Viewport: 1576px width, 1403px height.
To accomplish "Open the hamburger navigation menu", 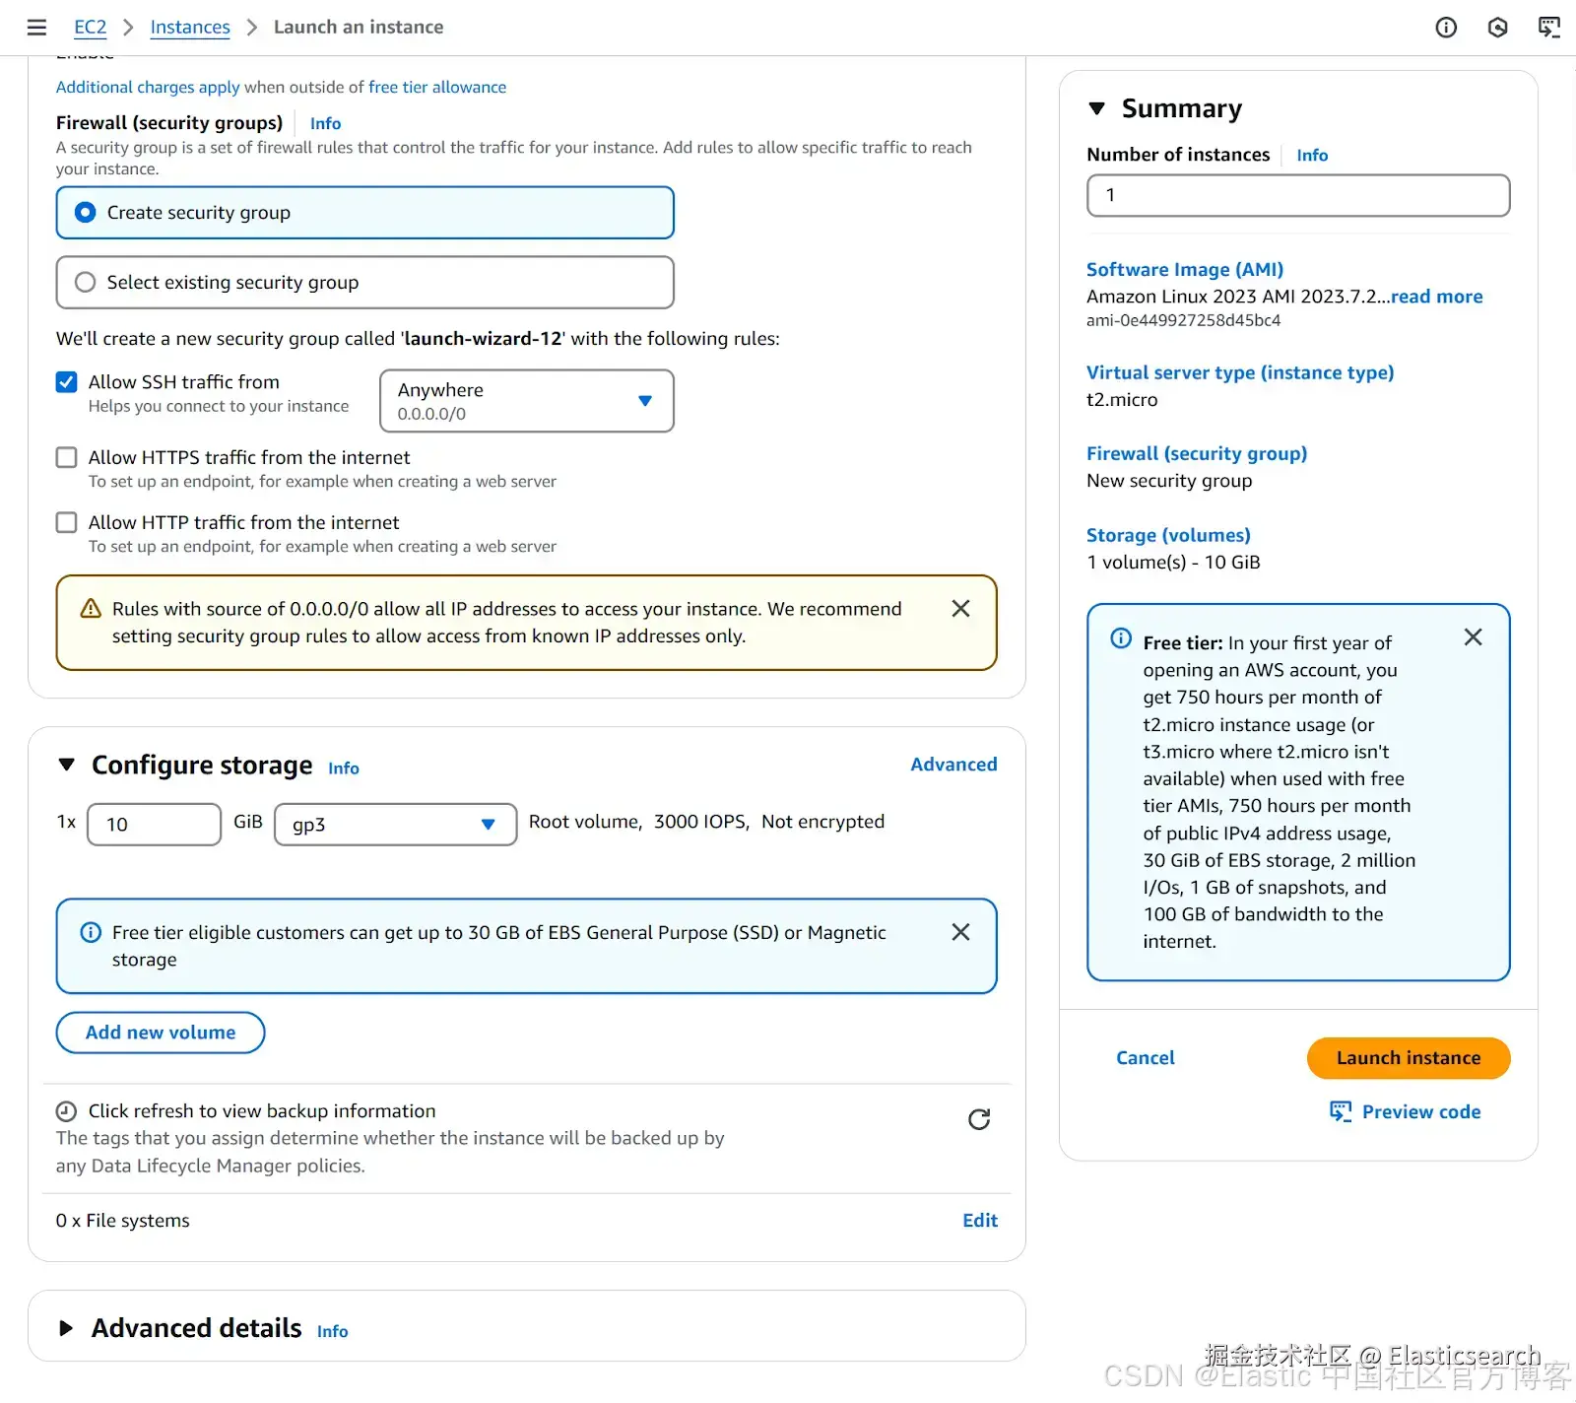I will [36, 28].
